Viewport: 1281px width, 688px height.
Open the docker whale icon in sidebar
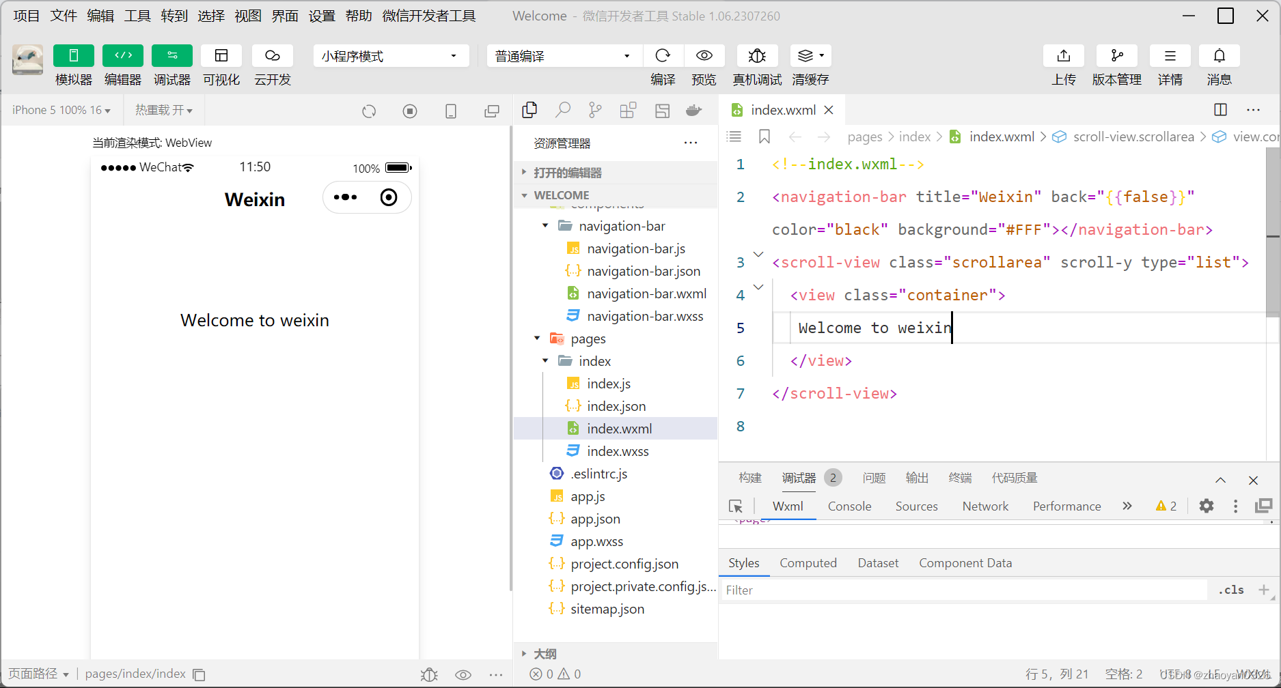tap(694, 110)
